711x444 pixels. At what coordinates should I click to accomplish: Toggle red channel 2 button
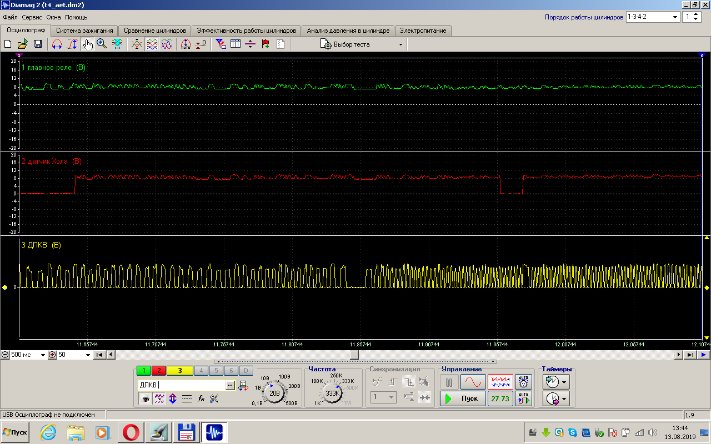tap(158, 371)
